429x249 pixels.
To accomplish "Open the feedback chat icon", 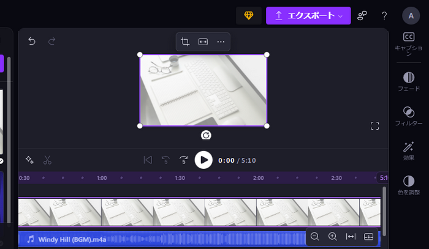I will [362, 15].
